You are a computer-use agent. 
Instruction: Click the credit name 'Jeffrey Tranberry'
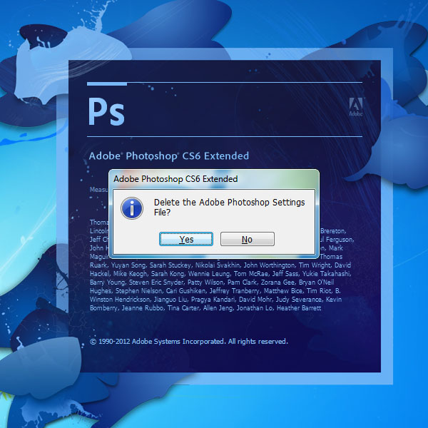[x=234, y=291]
